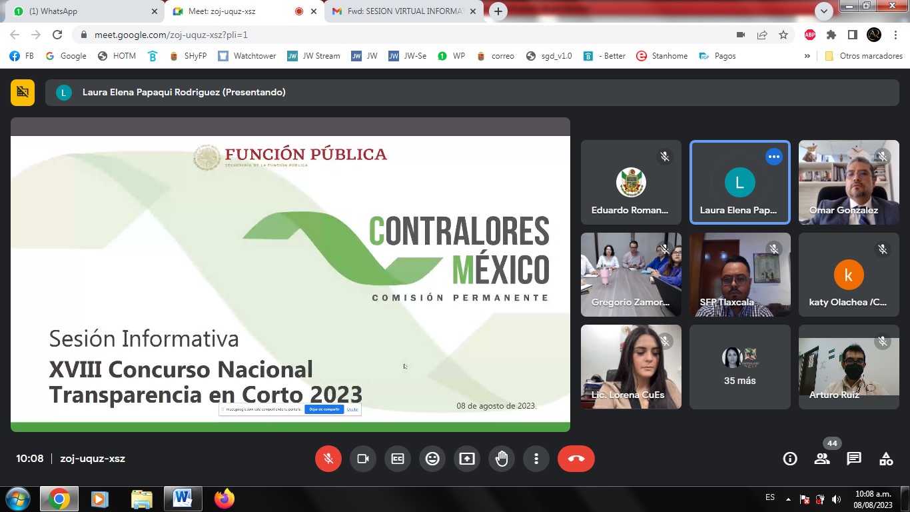Open the emoji reactions button
Viewport: 910px width, 512px height.
click(x=432, y=459)
